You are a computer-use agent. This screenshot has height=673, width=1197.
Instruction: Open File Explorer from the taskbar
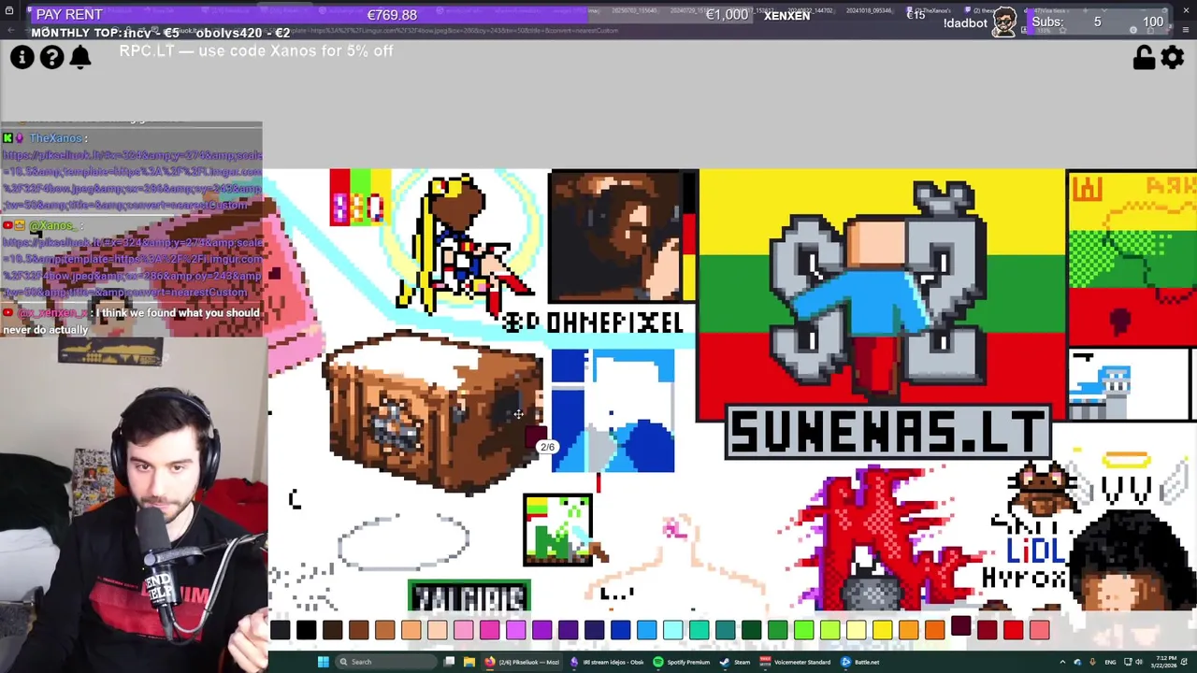coord(469,662)
